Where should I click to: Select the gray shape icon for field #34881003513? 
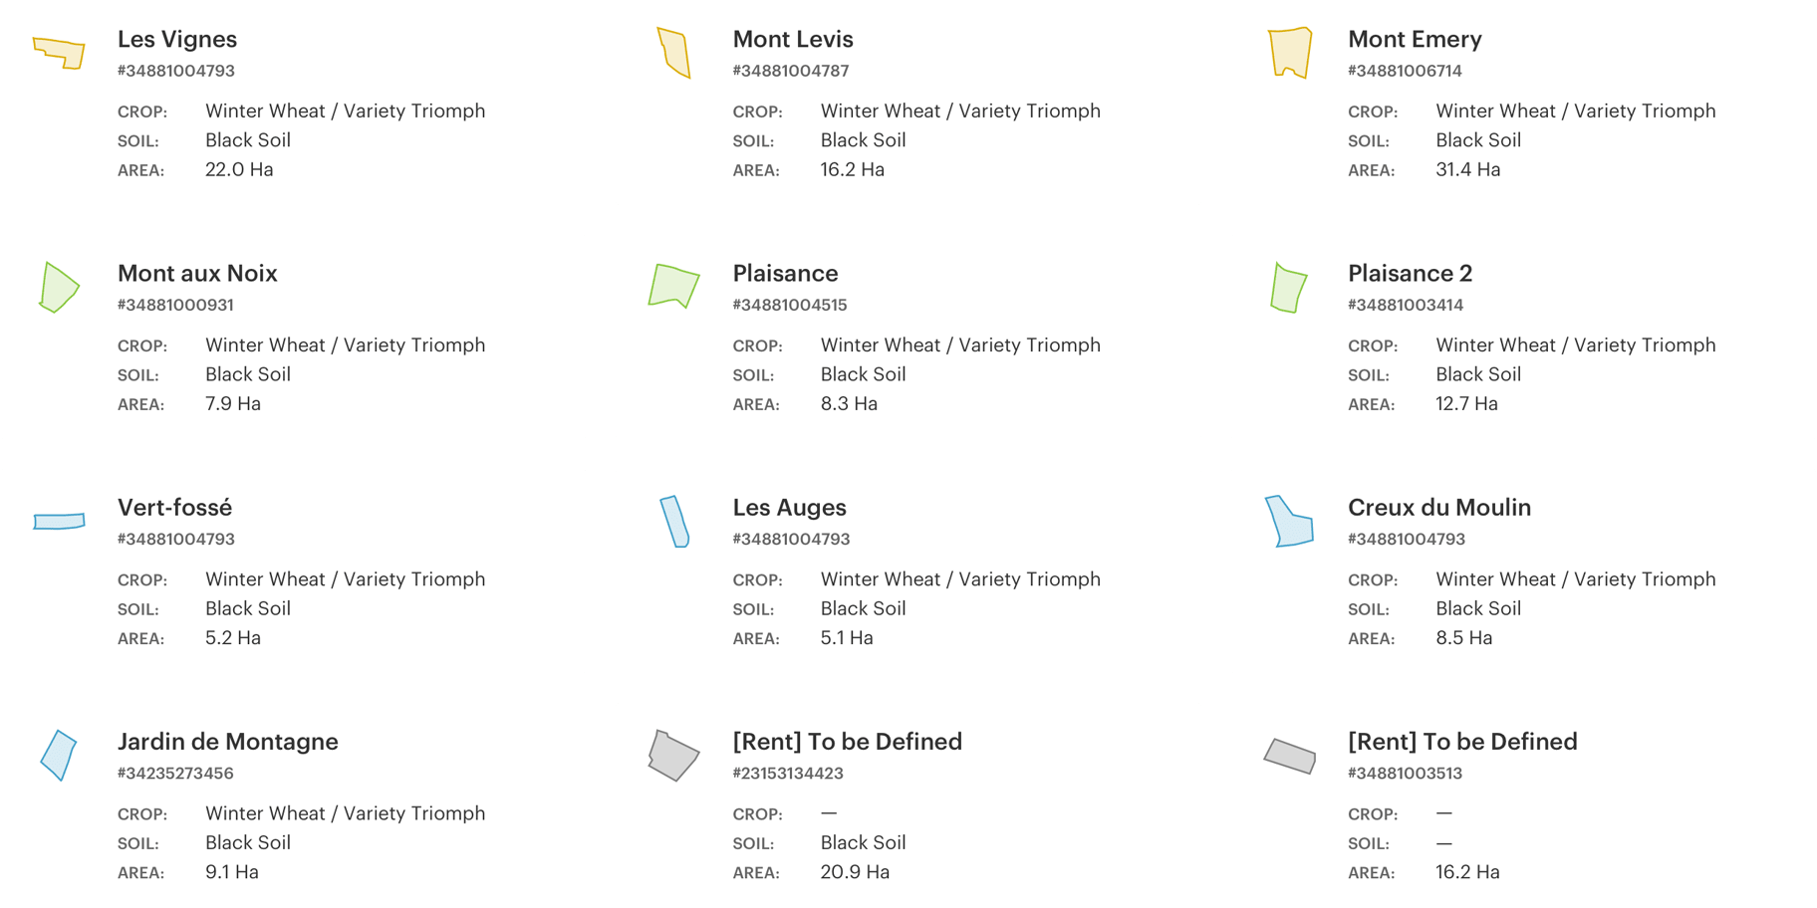point(1289,757)
